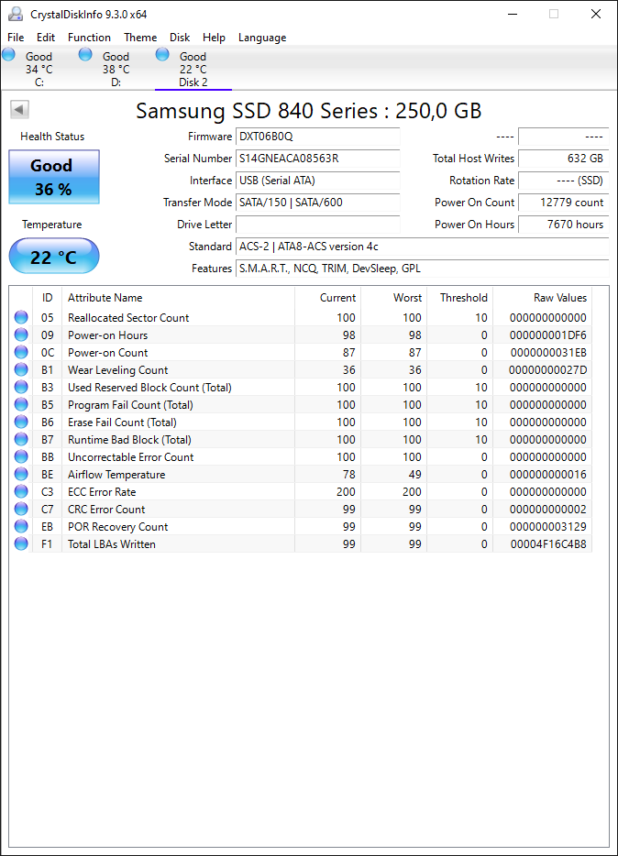Click raw value 00000000027D

coord(547,370)
